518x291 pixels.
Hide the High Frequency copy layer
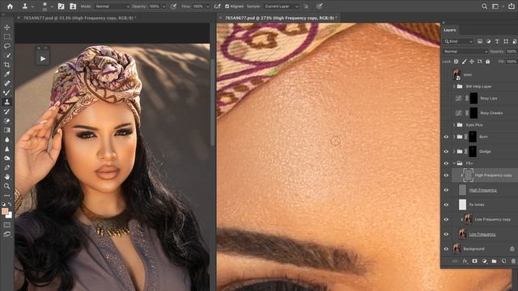pyautogui.click(x=446, y=175)
